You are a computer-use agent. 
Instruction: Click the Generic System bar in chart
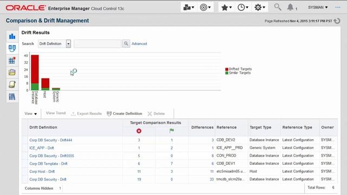click(x=56, y=89)
